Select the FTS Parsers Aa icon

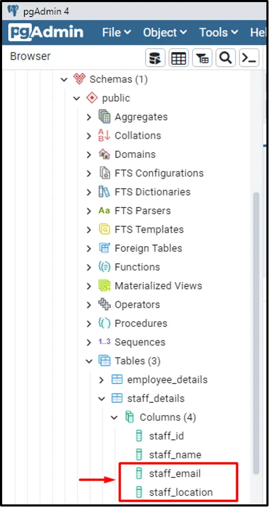(x=104, y=211)
